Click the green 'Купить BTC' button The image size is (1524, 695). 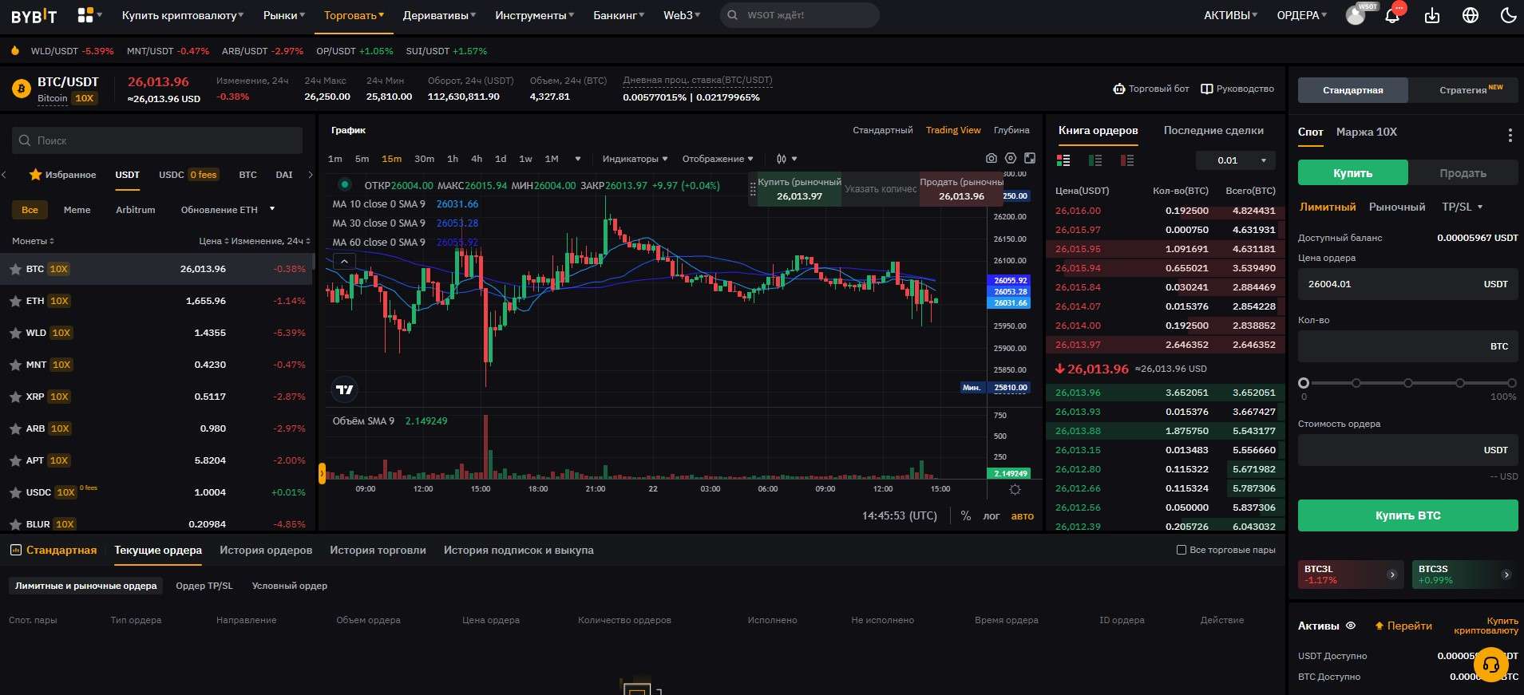point(1407,515)
